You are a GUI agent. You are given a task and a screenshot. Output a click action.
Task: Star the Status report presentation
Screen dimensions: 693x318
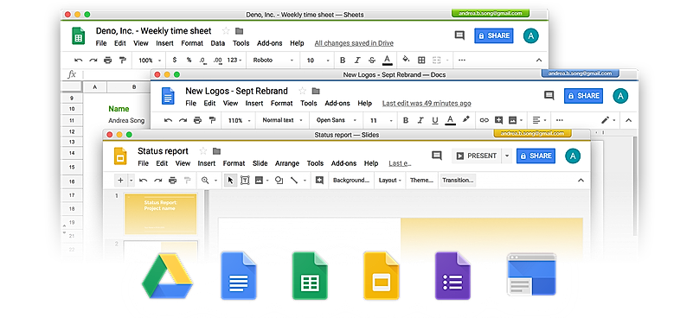click(x=203, y=151)
